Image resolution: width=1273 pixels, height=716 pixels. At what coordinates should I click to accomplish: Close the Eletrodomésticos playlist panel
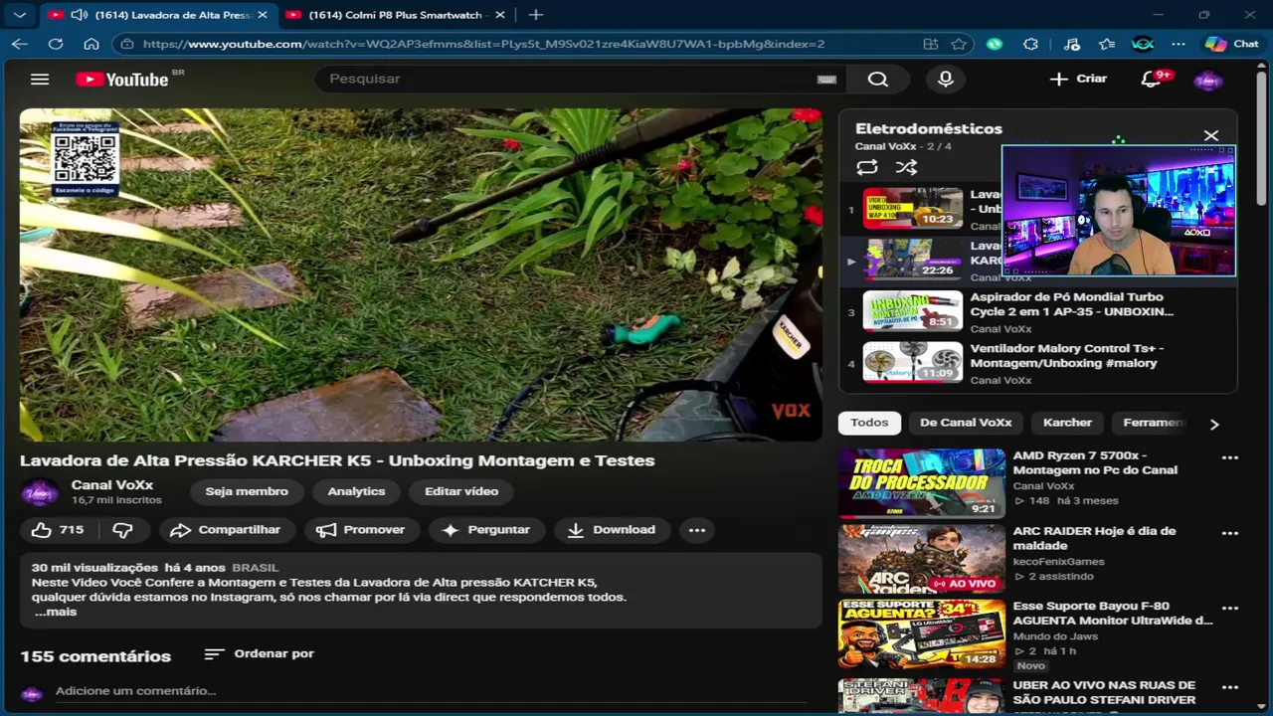[1210, 135]
